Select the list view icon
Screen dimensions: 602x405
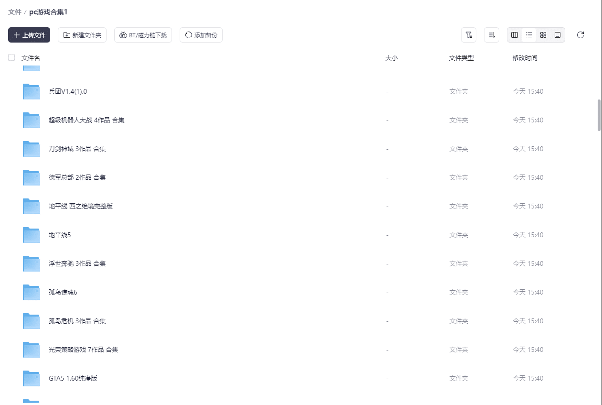(x=529, y=35)
